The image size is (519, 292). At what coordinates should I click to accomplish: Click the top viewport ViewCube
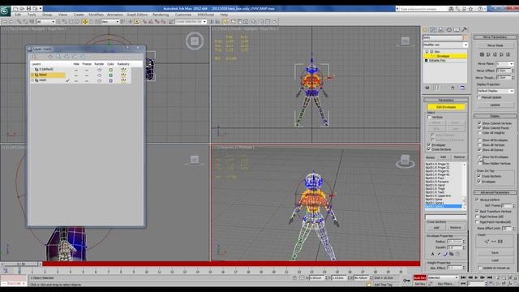pyautogui.click(x=195, y=41)
